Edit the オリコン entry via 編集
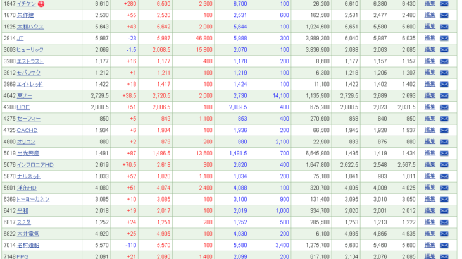Screen dimensions: 462x259 [430, 142]
